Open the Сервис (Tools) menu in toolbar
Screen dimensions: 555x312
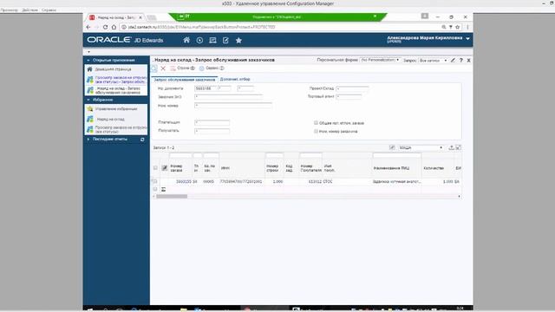212,68
